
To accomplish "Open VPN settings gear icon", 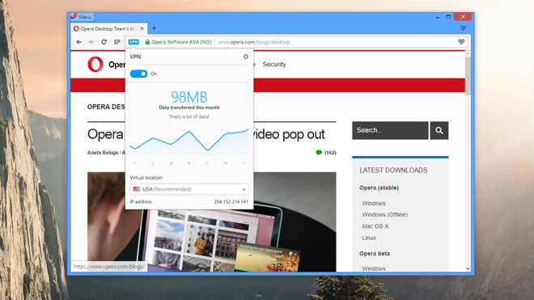I will (x=245, y=57).
